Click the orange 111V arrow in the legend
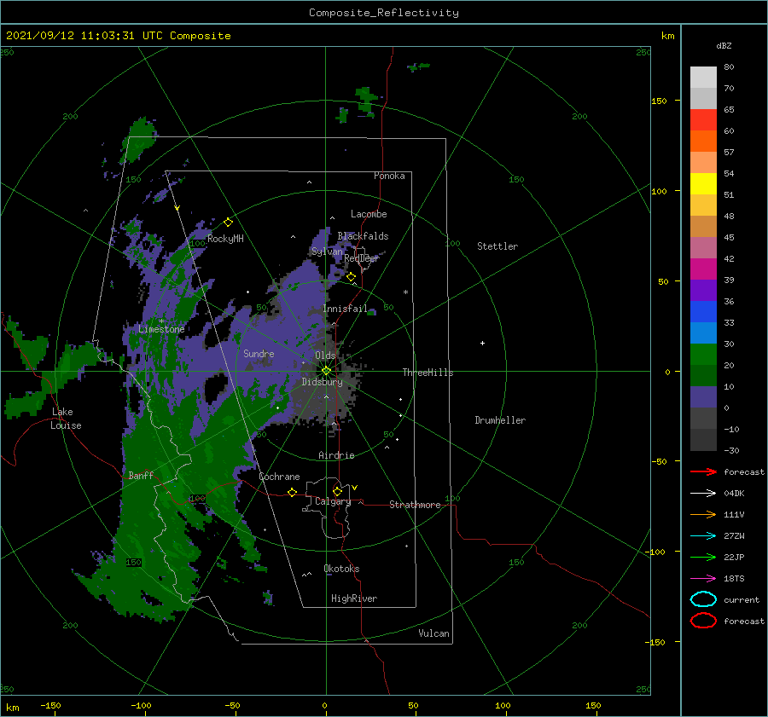 click(703, 514)
